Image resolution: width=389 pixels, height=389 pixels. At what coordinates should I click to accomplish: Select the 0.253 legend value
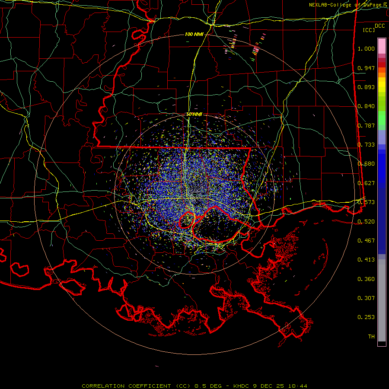pos(366,317)
